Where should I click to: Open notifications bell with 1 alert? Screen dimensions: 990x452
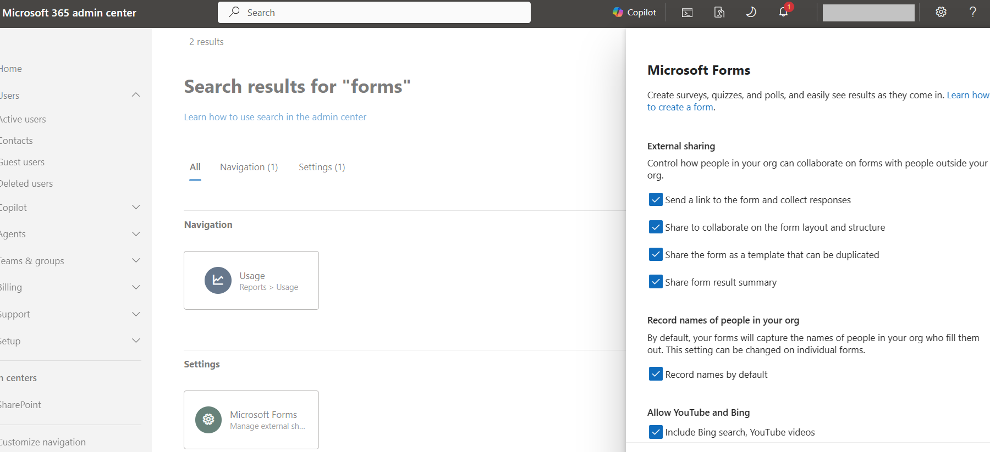784,12
